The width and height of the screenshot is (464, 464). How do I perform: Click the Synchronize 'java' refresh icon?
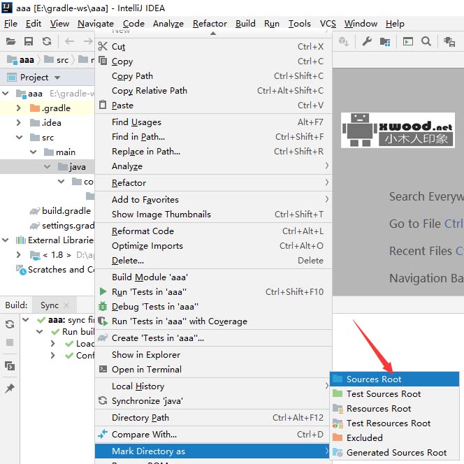[103, 400]
